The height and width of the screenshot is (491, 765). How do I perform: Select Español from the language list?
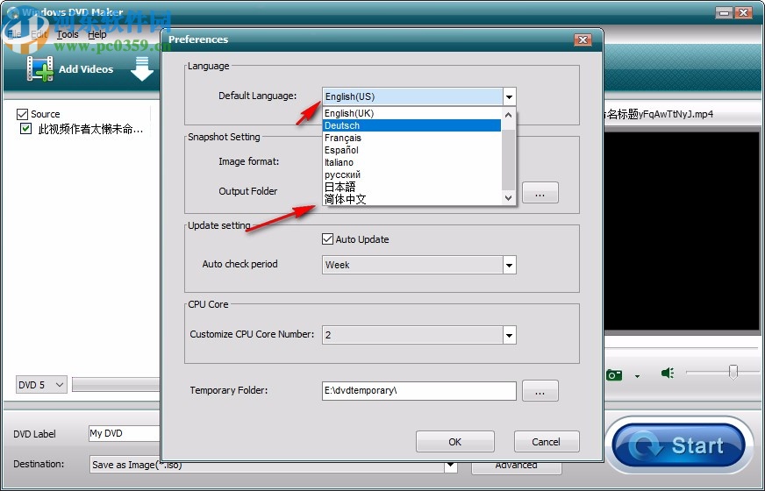click(x=411, y=150)
